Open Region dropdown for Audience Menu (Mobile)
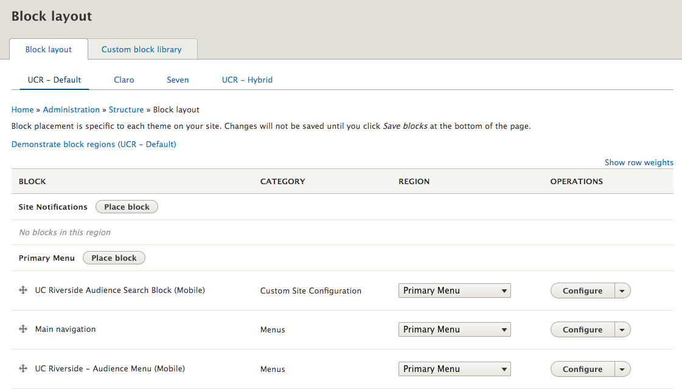Viewport: 682px width, 389px height. click(454, 369)
